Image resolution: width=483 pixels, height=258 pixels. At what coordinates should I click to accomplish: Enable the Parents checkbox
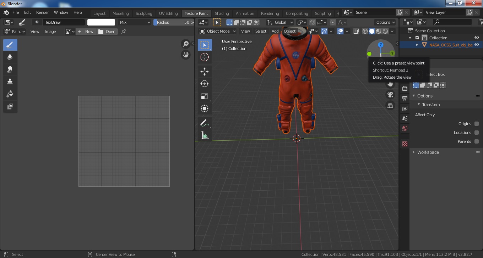pyautogui.click(x=477, y=141)
